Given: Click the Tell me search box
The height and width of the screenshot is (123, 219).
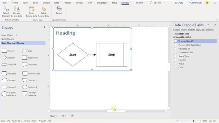Looking at the screenshot, I should pos(155,3).
